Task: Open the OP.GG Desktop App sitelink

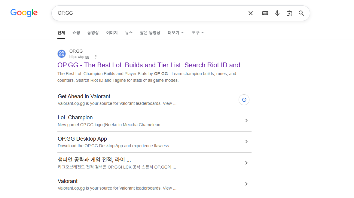Action: [x=82, y=139]
